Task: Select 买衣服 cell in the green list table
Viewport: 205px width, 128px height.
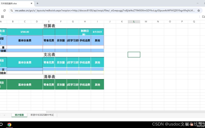Action: tap(61, 85)
